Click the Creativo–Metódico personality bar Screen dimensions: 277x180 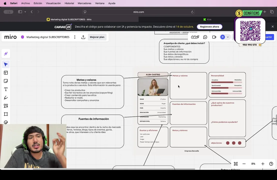coord(227,82)
